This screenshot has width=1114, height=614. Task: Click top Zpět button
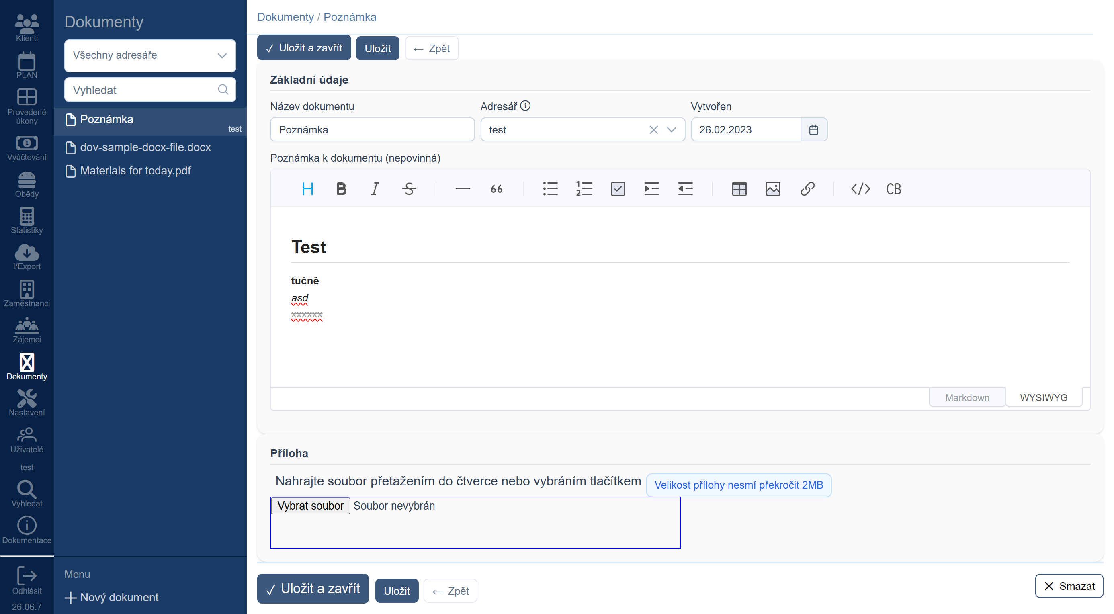pos(432,49)
